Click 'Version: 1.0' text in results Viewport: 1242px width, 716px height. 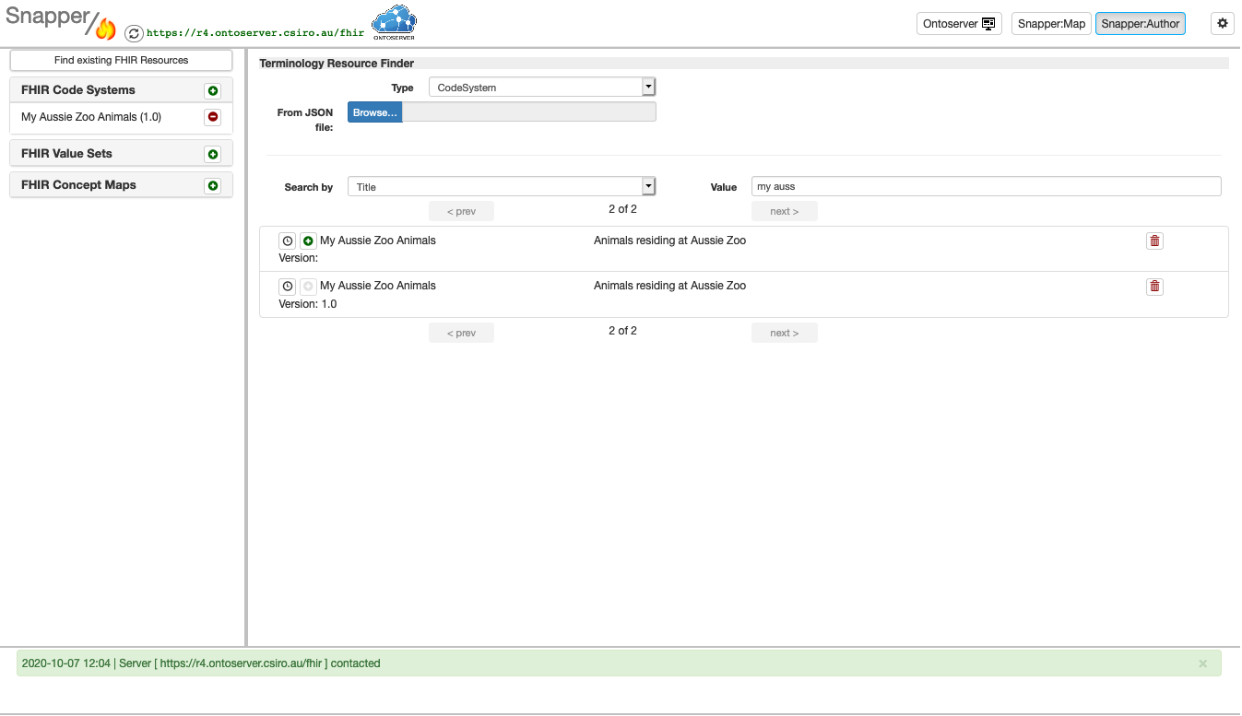(x=308, y=304)
